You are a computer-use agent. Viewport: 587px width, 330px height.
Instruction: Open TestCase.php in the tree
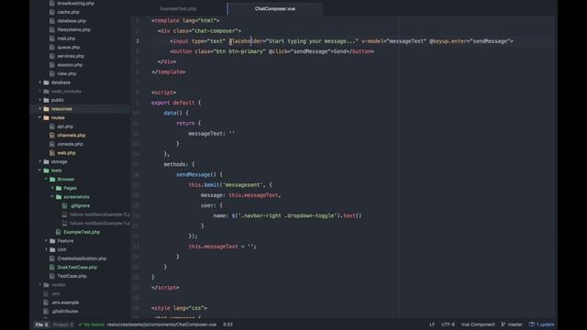[72, 276]
